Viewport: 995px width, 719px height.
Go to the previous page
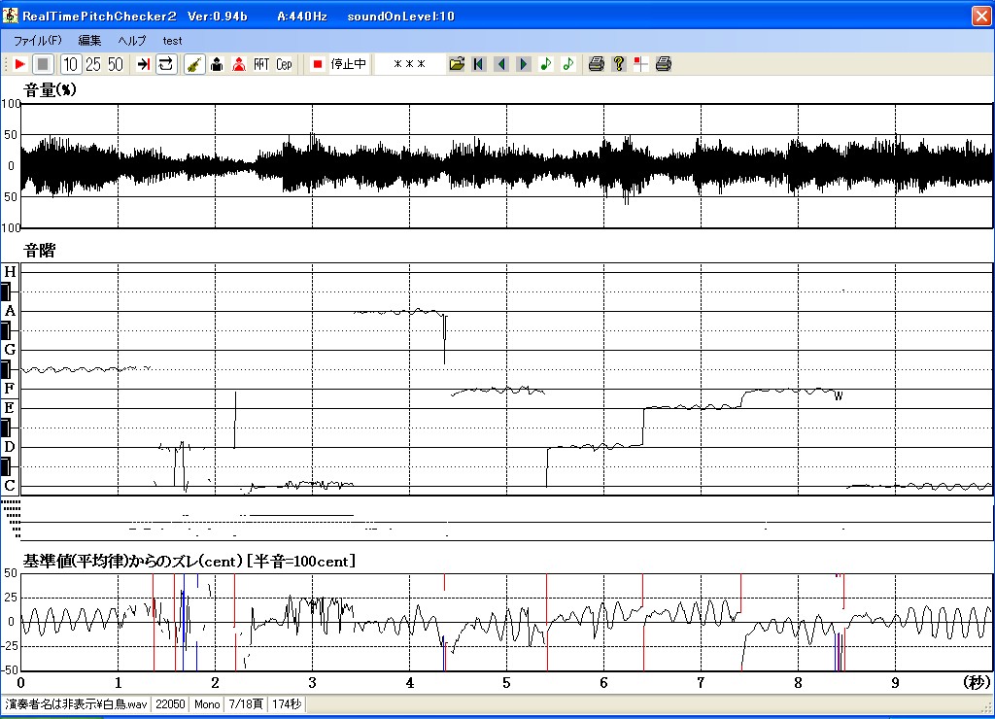[501, 64]
